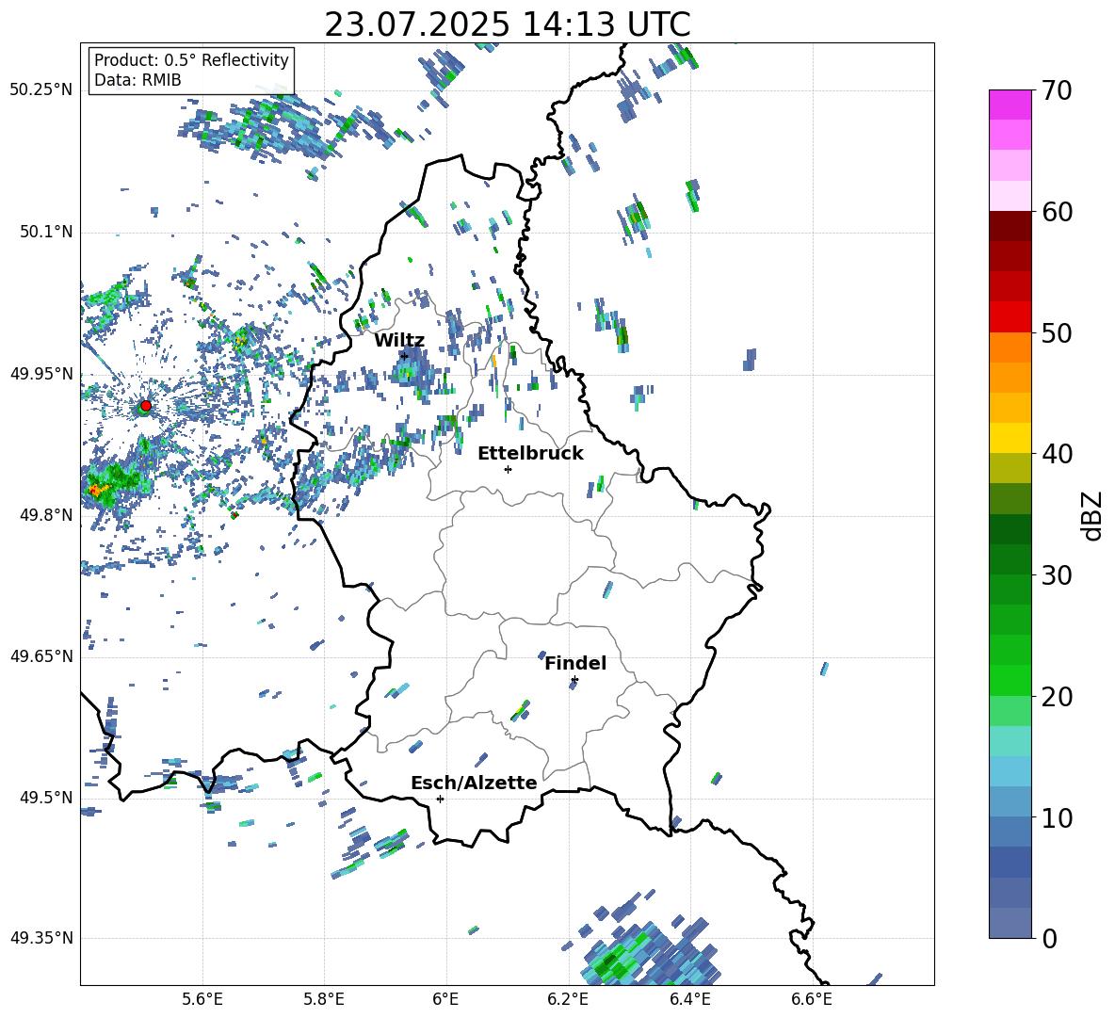Click the turquoise colorbar segment near 15 dBZ
This screenshot has width=1115, height=1018.
tap(1010, 741)
